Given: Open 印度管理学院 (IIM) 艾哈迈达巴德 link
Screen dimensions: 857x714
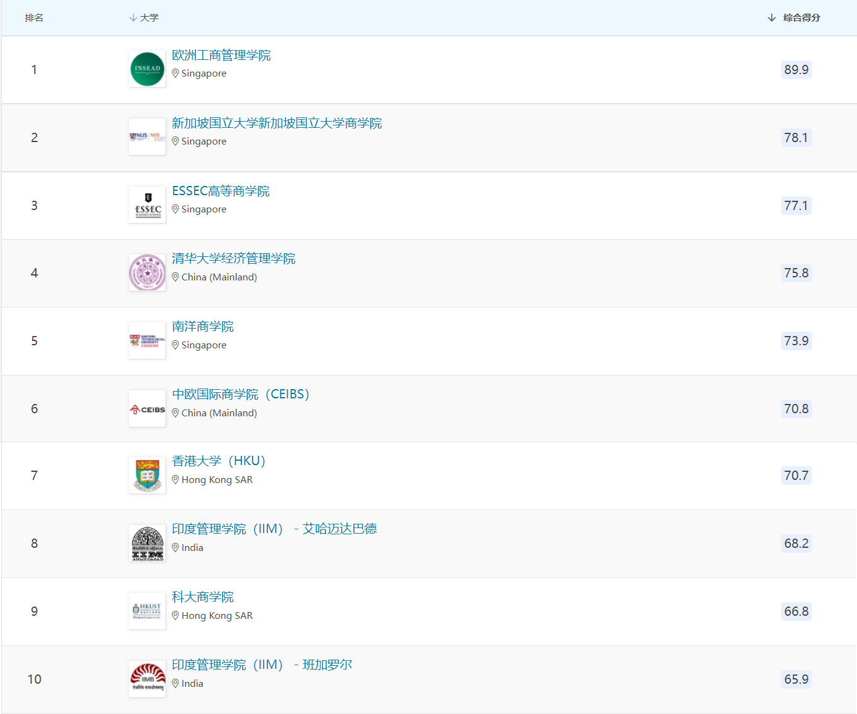Looking at the screenshot, I should [274, 529].
